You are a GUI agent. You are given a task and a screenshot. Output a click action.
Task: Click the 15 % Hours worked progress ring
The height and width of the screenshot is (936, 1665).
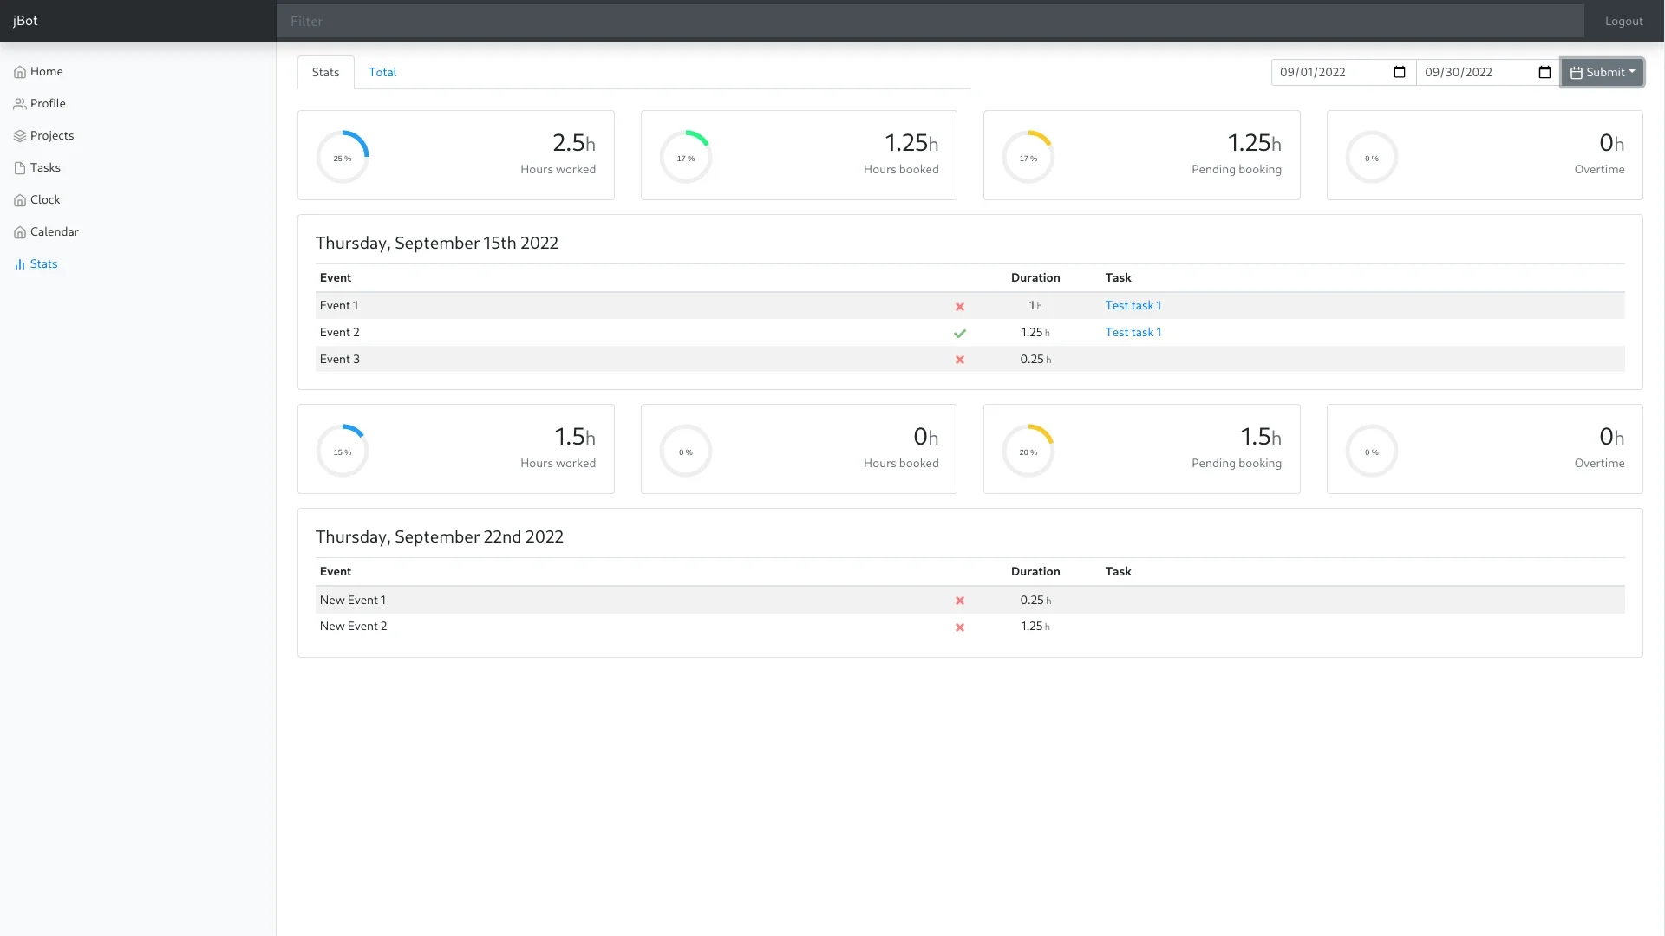[x=343, y=451]
